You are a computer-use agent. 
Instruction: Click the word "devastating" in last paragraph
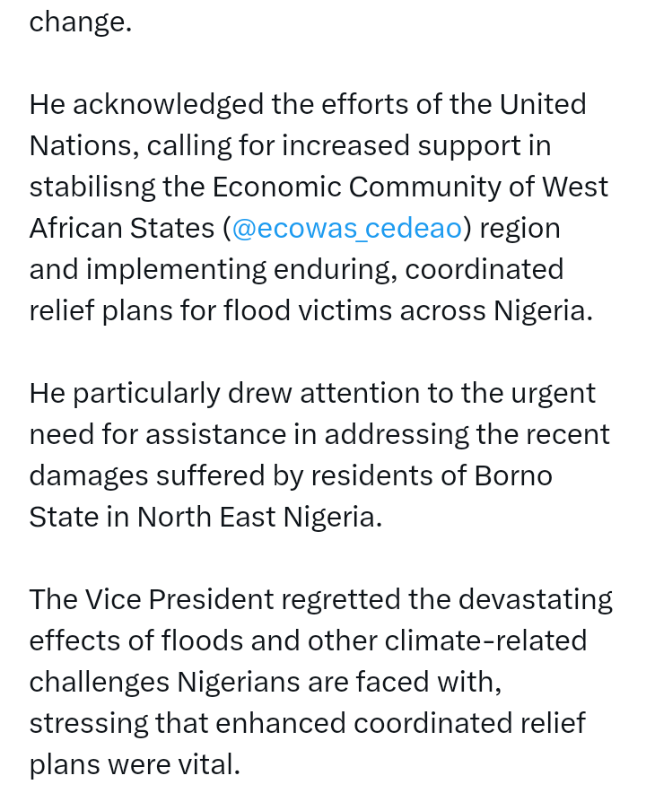click(x=536, y=600)
